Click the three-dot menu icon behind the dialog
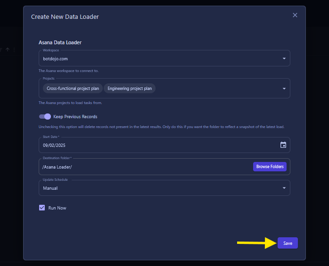The width and height of the screenshot is (329, 266). (14, 49)
